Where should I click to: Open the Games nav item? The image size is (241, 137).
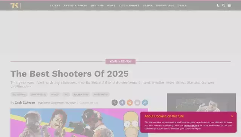pyautogui.click(x=148, y=6)
